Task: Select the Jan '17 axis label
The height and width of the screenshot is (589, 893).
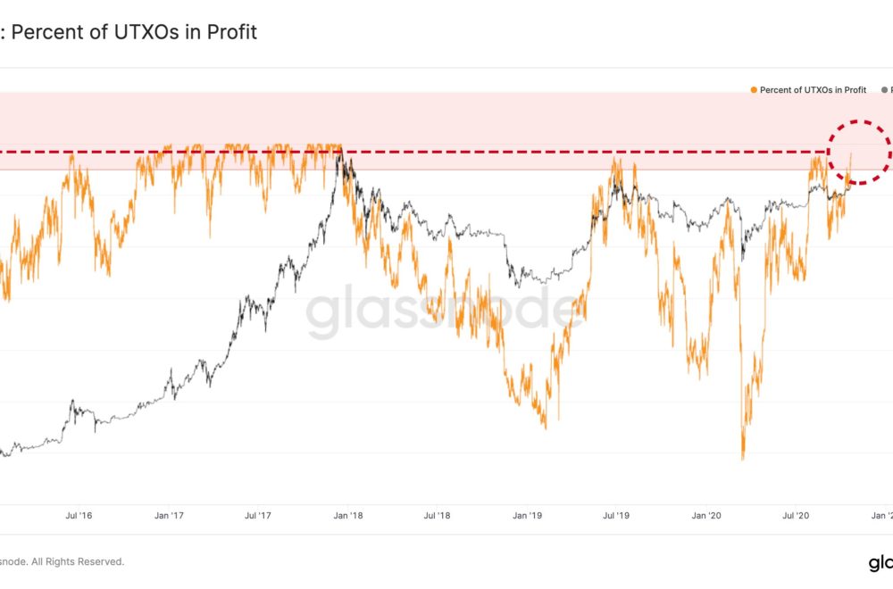Action: point(169,516)
